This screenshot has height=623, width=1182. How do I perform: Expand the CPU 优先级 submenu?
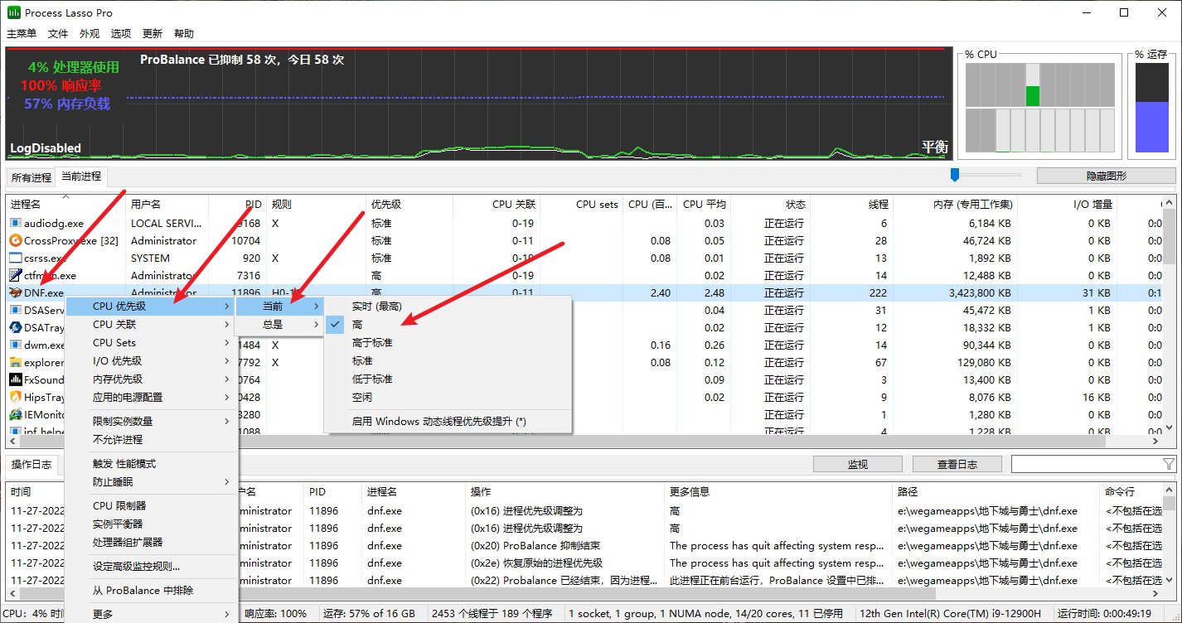point(152,307)
